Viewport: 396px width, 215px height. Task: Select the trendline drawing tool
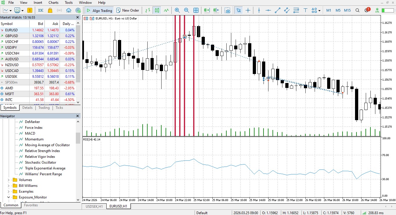coord(277,10)
